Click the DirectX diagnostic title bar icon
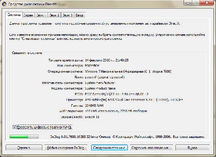The width and height of the screenshot is (216, 157). pos(4,4)
